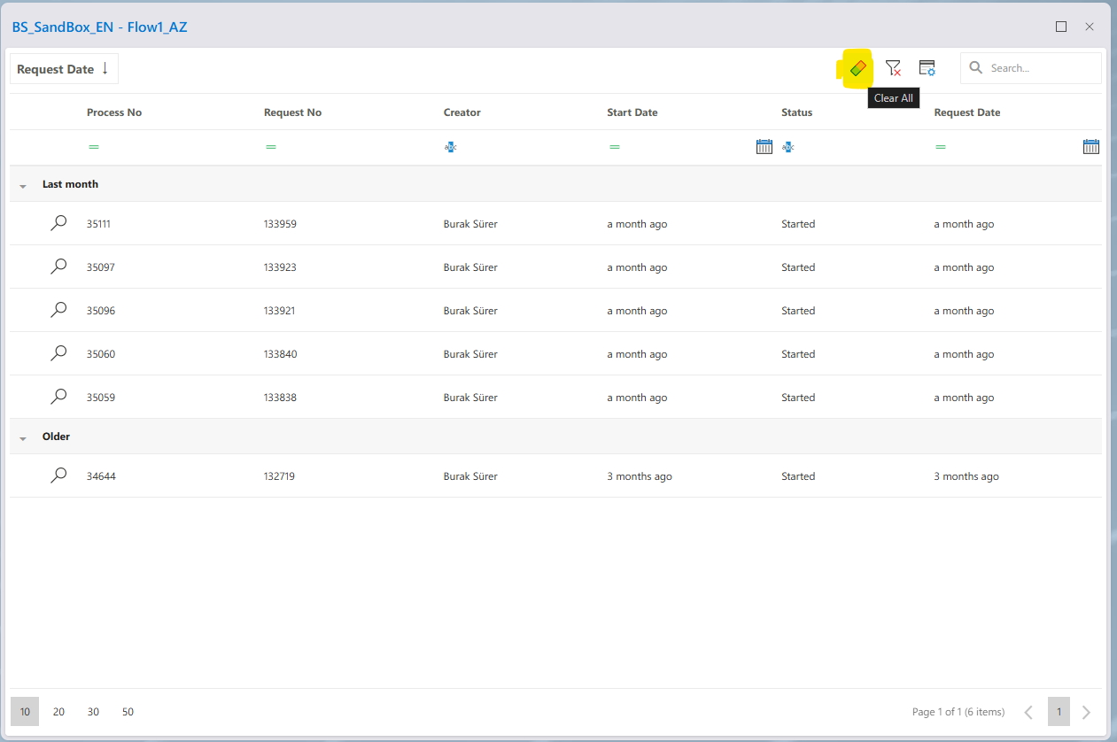Open Start Date filter calendar picker

click(x=764, y=147)
